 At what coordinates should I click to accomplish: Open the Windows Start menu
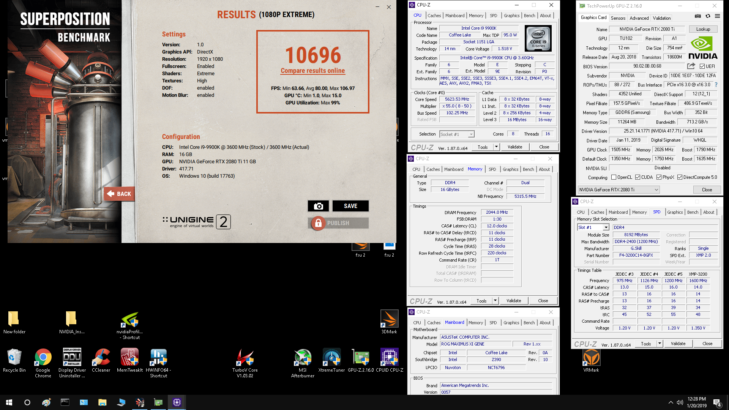(9, 402)
